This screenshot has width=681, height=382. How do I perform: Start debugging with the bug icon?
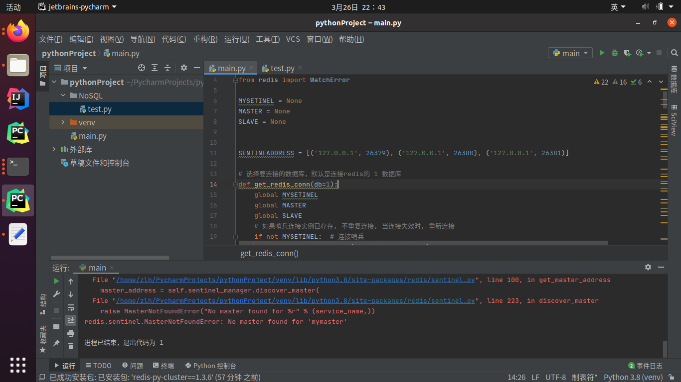[x=615, y=53]
